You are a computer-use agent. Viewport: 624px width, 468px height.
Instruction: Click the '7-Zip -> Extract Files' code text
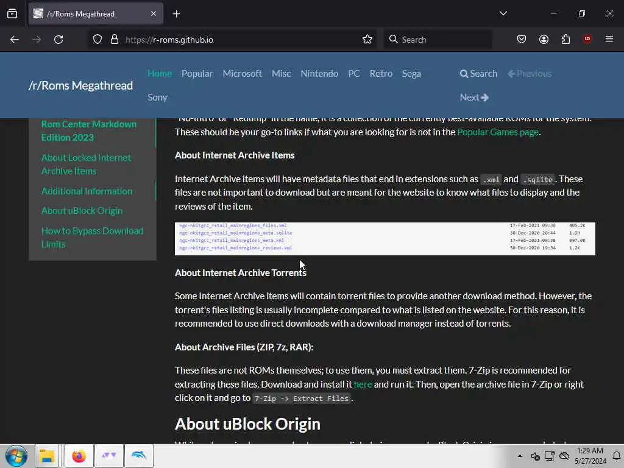[x=302, y=399]
